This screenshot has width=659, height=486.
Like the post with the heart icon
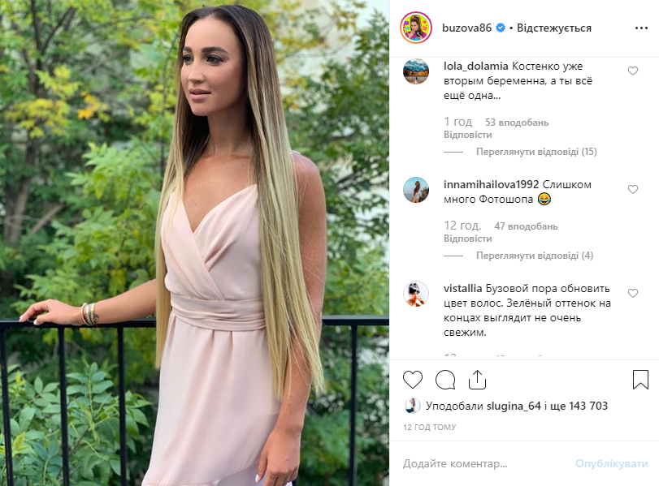[412, 380]
